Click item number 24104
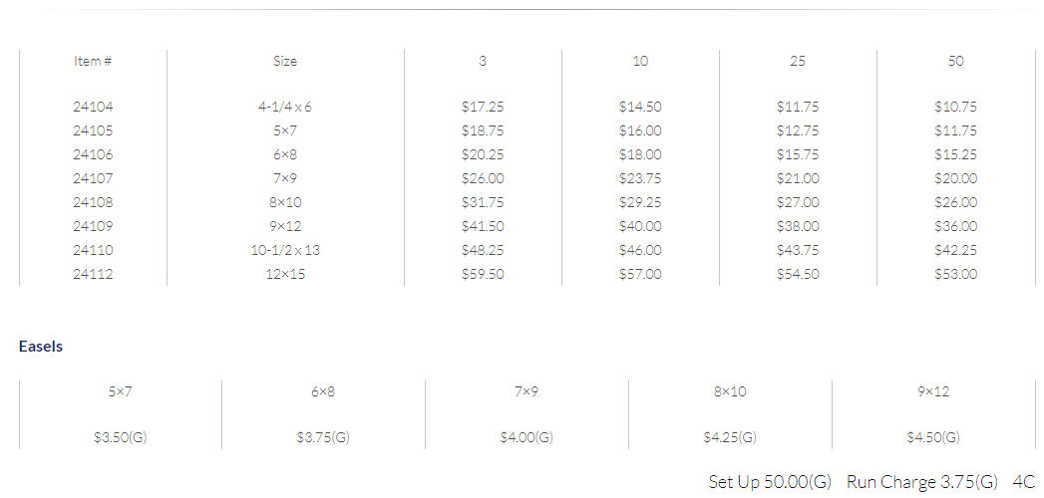Viewport: 1044px width, 498px height. point(93,107)
